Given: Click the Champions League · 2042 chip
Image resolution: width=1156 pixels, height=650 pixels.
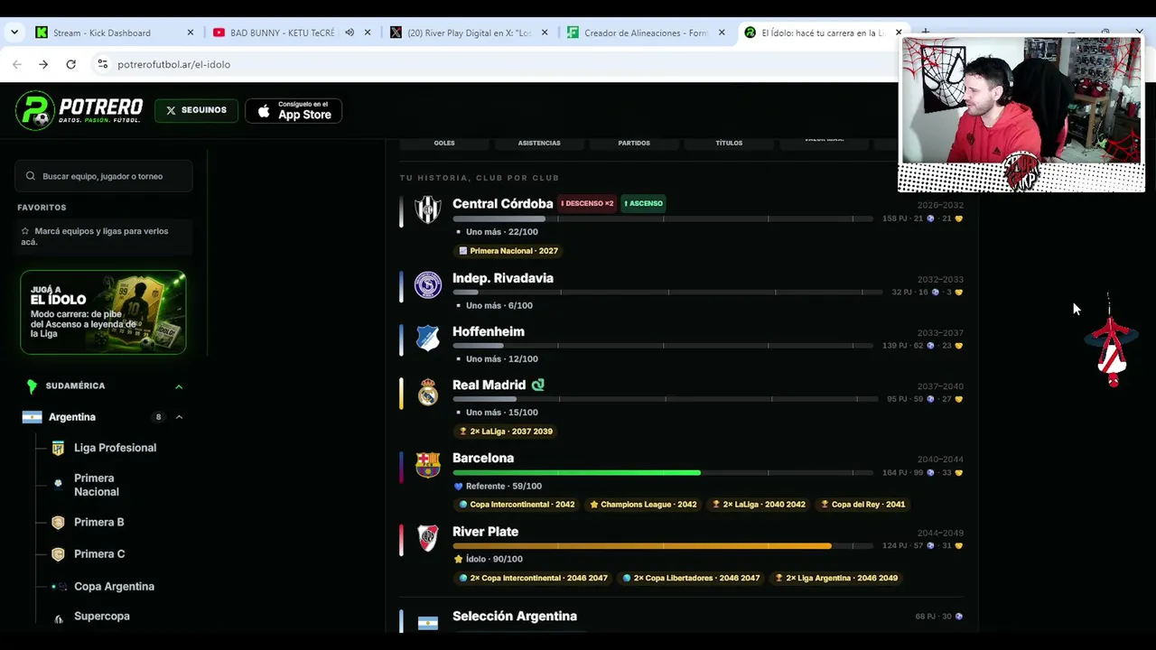Looking at the screenshot, I should click(643, 505).
